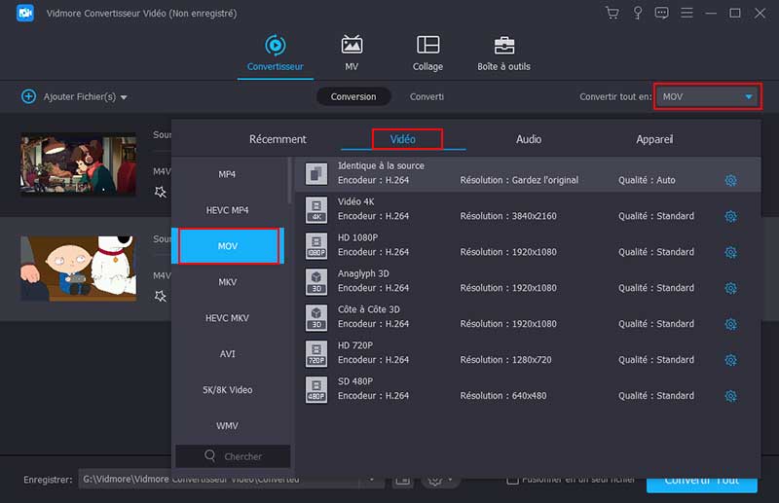Select the SD 480P preset icon
779x503 pixels.
[316, 389]
